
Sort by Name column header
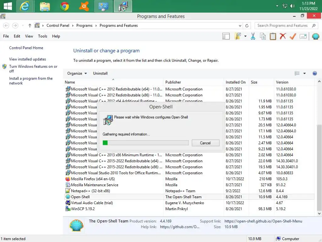pyautogui.click(x=113, y=82)
